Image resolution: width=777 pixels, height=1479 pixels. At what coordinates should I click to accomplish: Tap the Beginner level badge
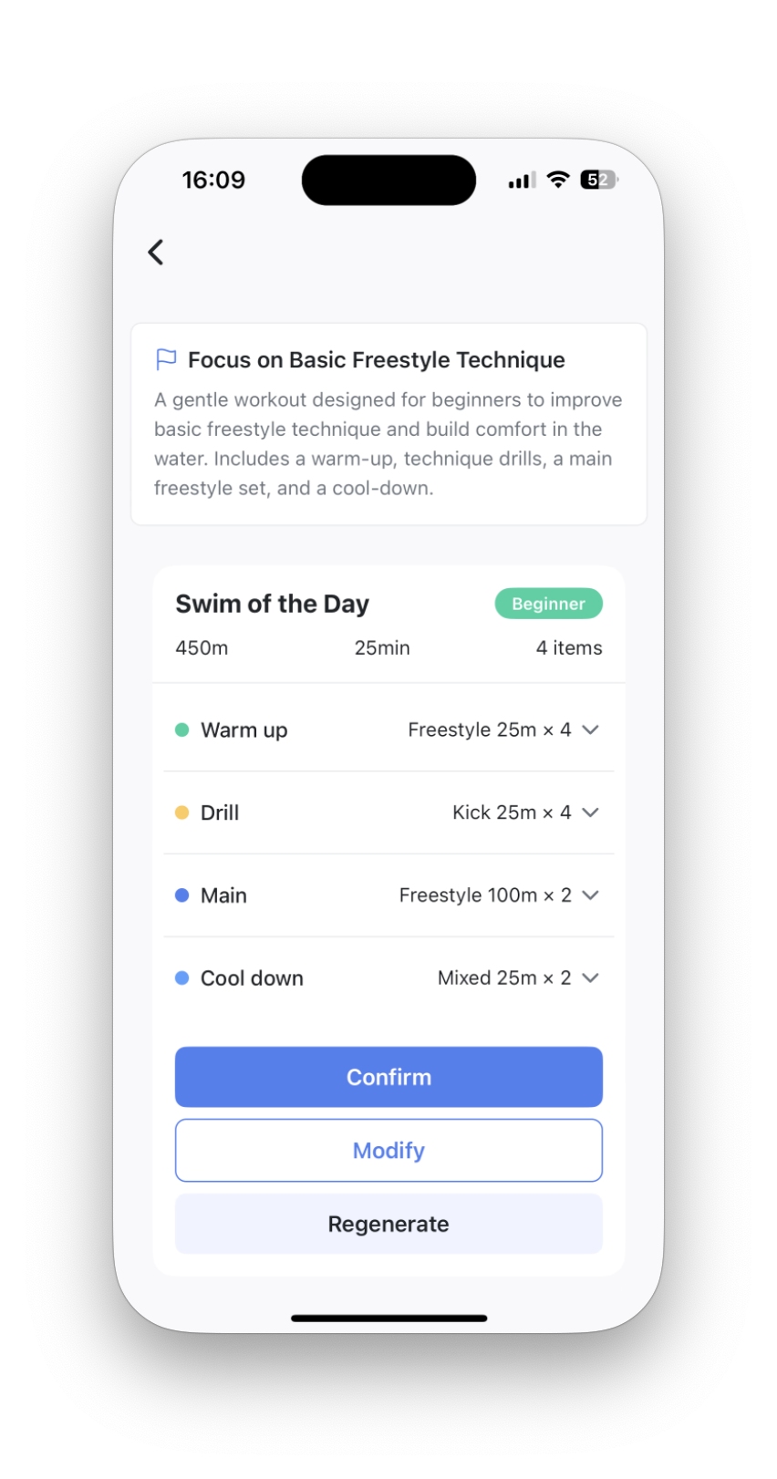(549, 604)
